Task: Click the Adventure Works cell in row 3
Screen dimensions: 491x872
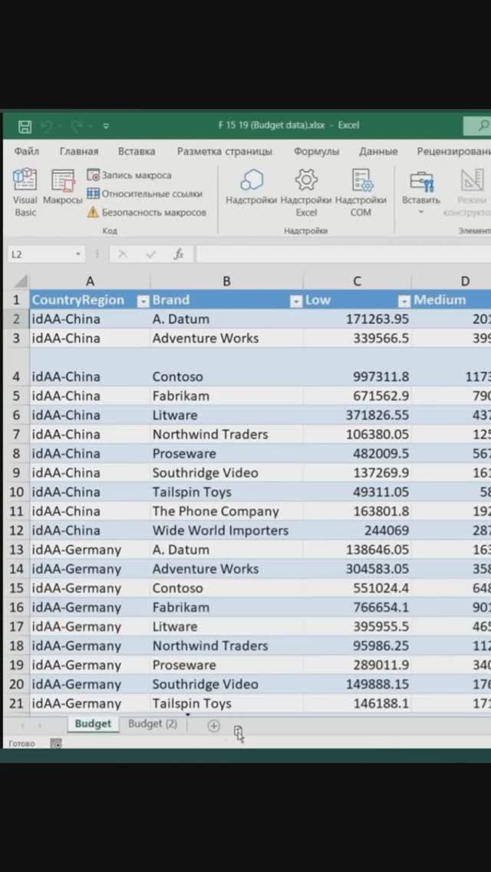Action: tap(226, 338)
